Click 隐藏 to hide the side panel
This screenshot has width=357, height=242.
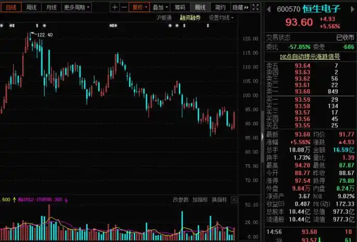[x=240, y=7]
